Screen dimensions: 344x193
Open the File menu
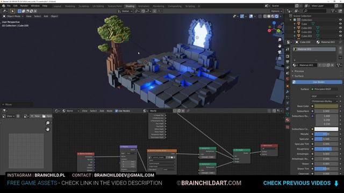tap(9, 6)
